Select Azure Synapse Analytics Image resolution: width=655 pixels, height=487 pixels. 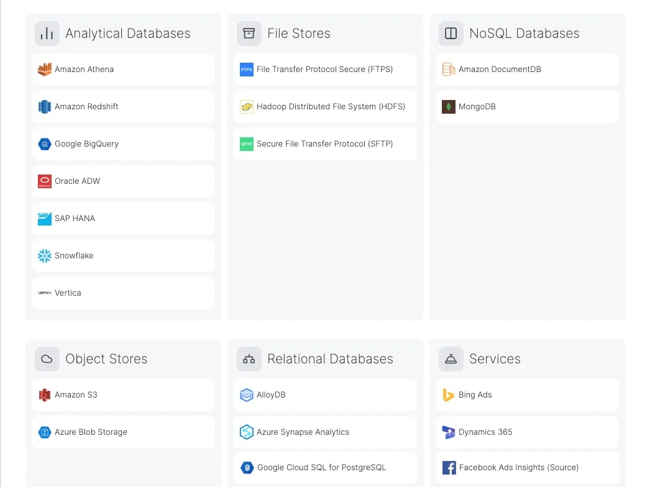(326, 432)
